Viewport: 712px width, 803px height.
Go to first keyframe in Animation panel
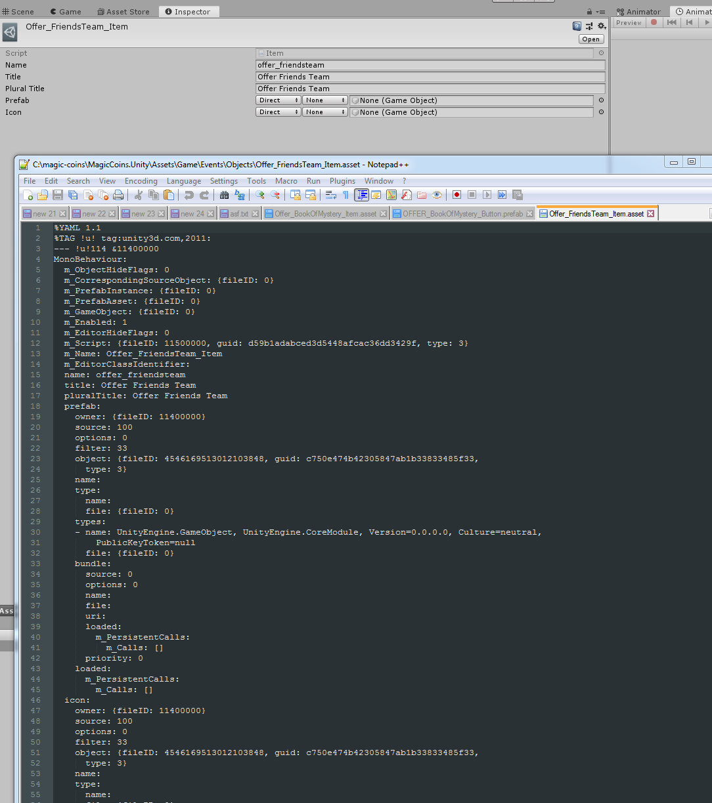coord(671,22)
